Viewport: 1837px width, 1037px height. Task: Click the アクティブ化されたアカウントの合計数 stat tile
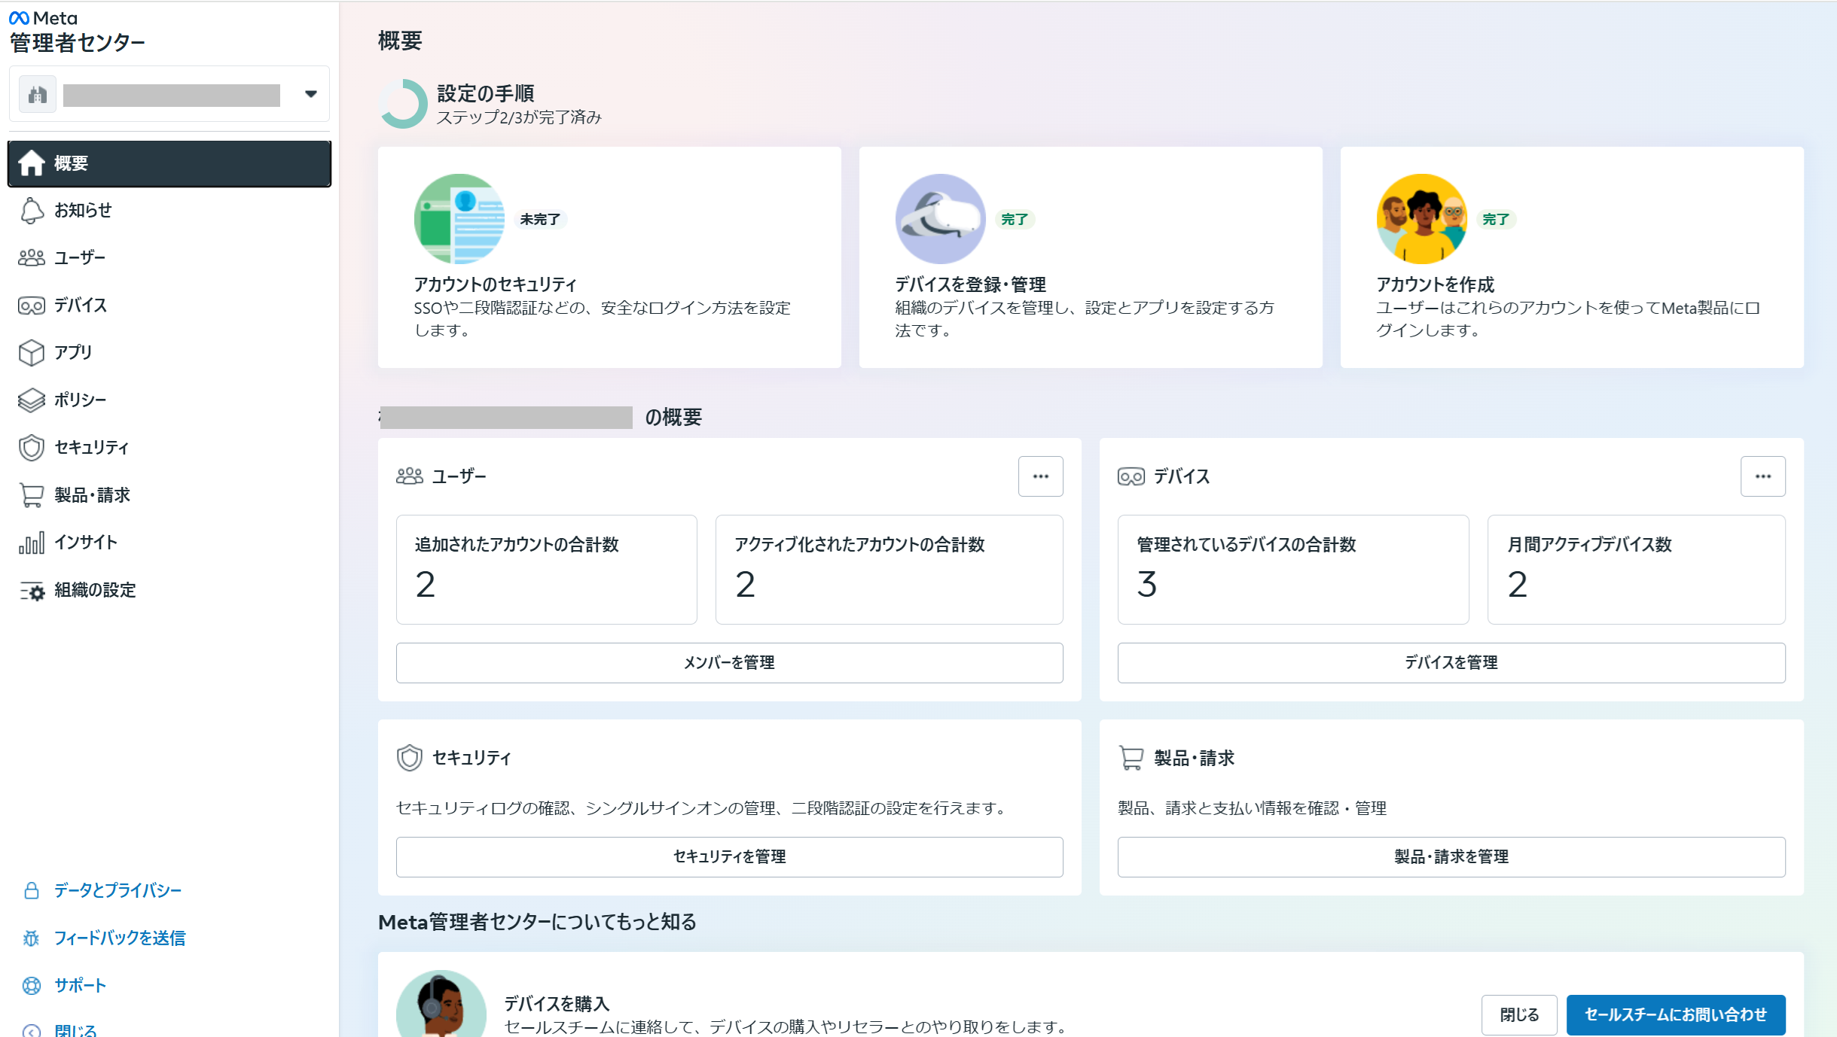(x=890, y=570)
